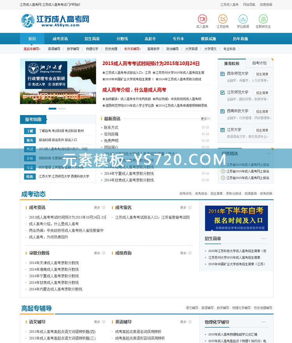Expand 更多>> next to 最新资讯
Image resolution: width=292 pixels, height=343 pixels.
206,118
